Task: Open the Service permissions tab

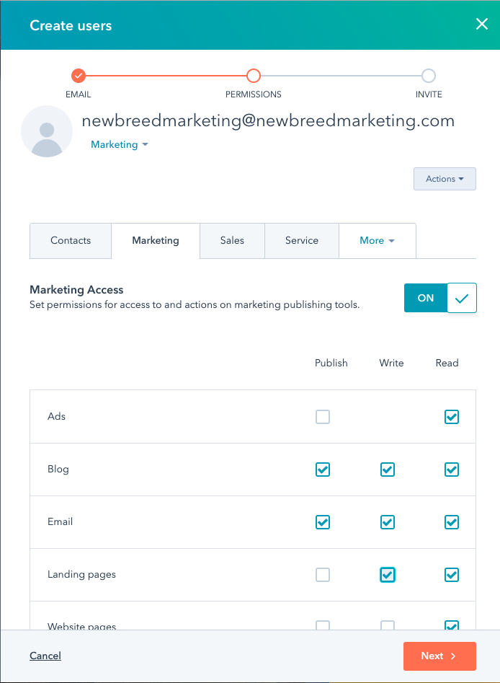Action: coord(302,241)
